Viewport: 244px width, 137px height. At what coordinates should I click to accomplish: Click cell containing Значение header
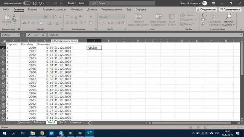45,44
